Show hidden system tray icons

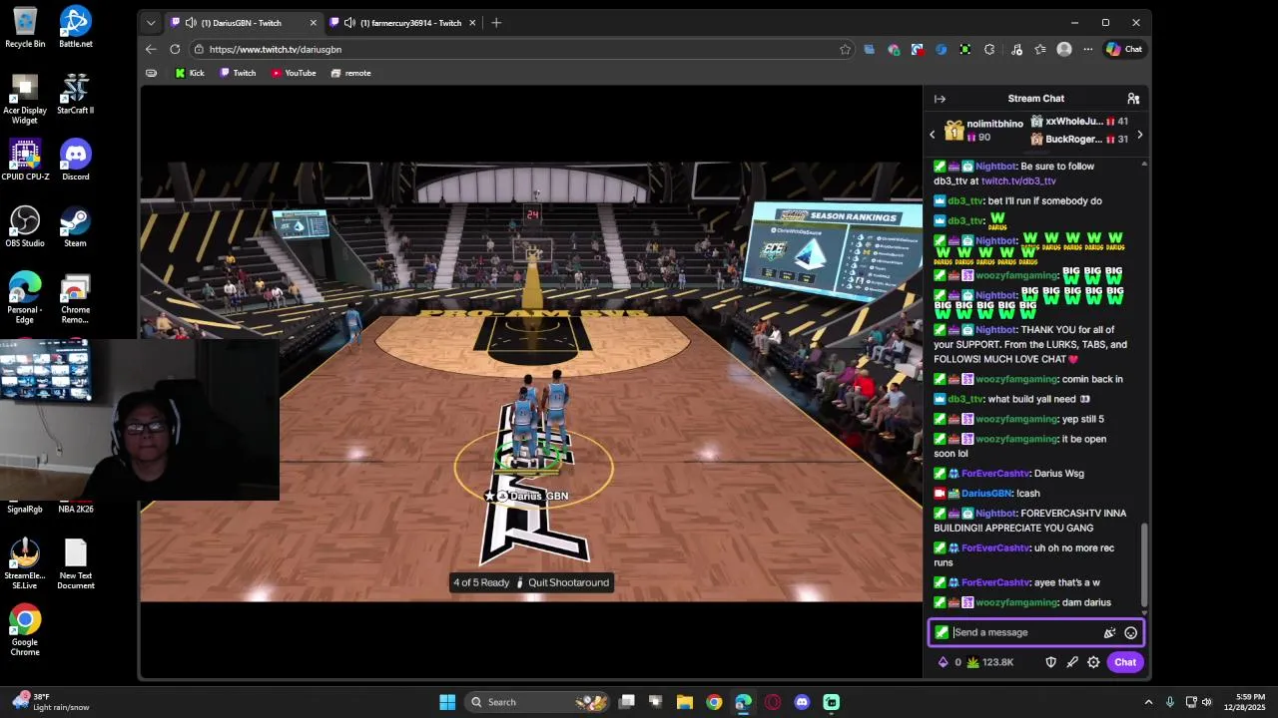[x=1148, y=702]
